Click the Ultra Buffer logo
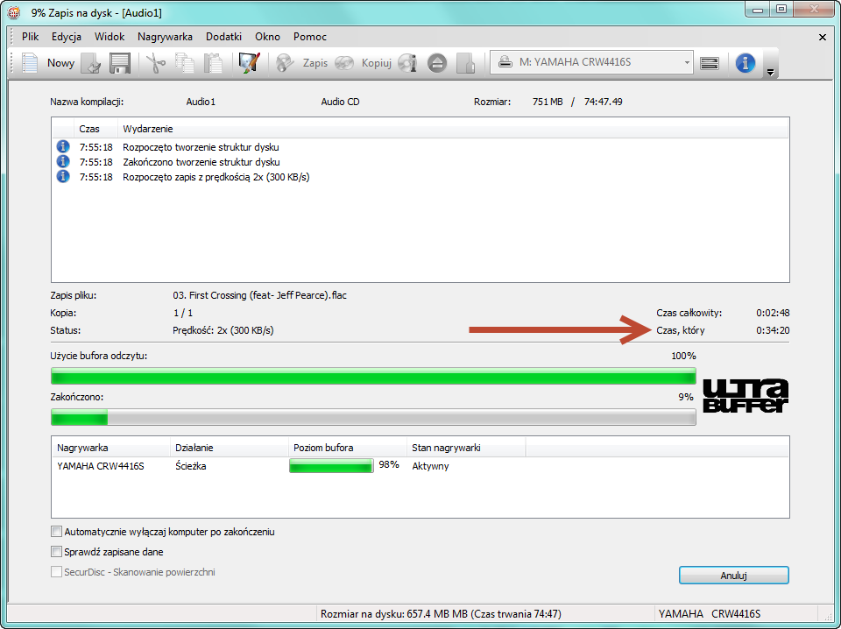 pyautogui.click(x=745, y=396)
